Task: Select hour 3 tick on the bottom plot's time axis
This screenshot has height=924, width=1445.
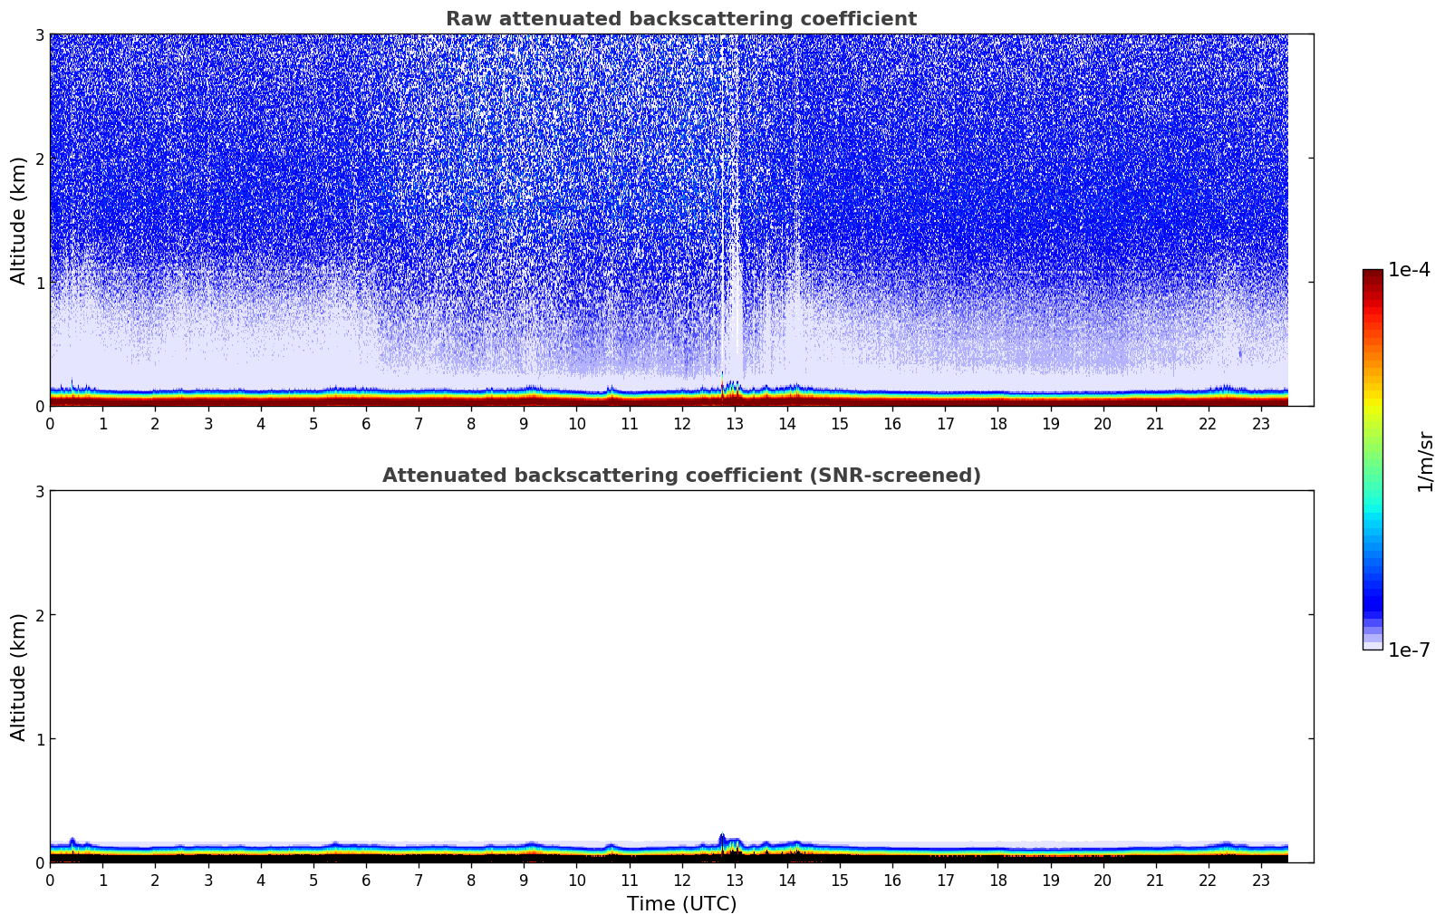Action: click(208, 880)
